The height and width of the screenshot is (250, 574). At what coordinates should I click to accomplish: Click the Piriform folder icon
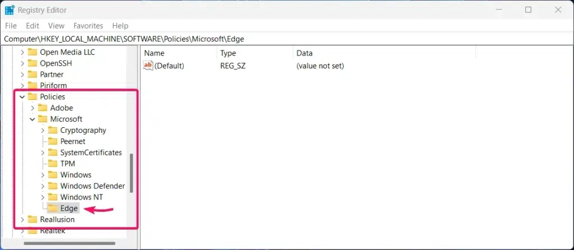click(x=33, y=85)
